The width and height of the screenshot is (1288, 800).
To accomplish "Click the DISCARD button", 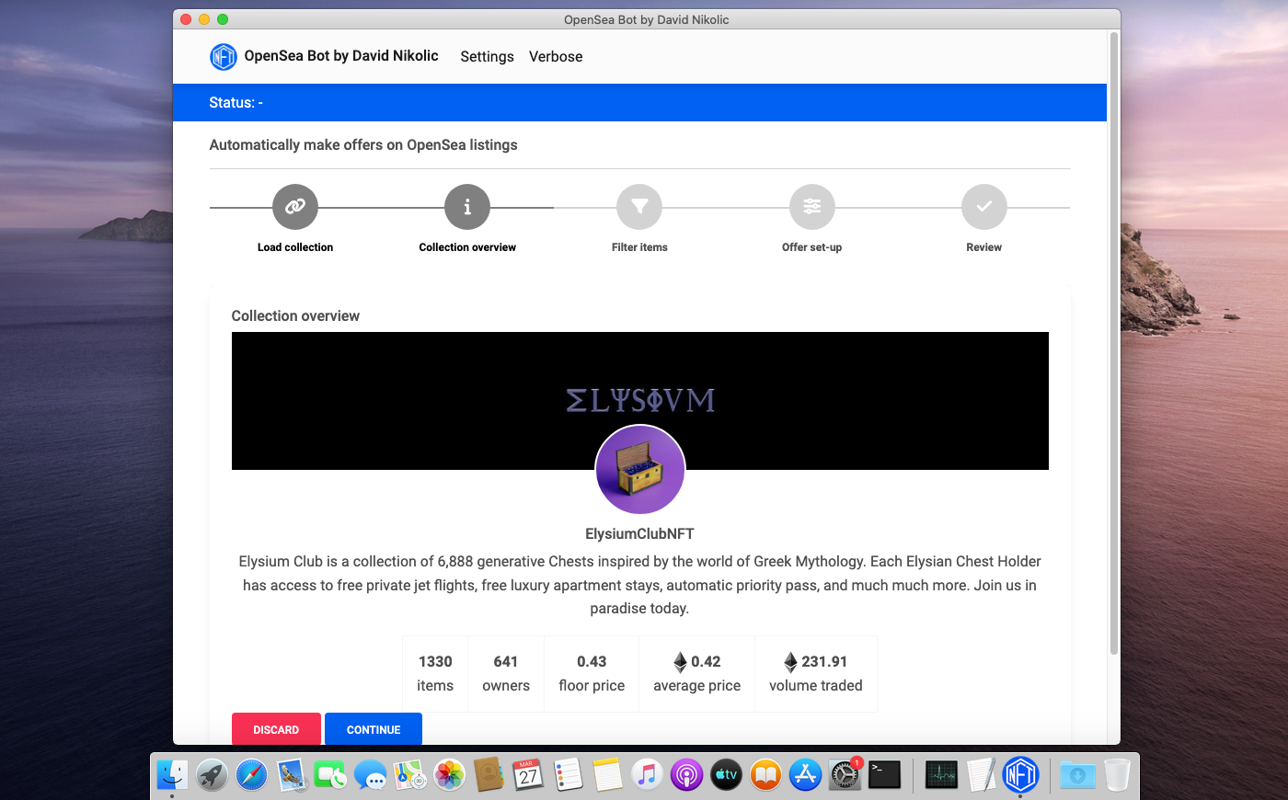I will point(276,729).
